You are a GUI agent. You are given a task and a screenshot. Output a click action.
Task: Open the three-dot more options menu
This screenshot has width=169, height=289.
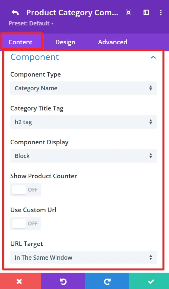click(x=161, y=12)
